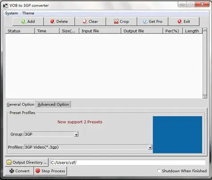The height and width of the screenshot is (180, 212).
Task: Click the 'Now support 2 Presets' text
Action: click(x=80, y=122)
